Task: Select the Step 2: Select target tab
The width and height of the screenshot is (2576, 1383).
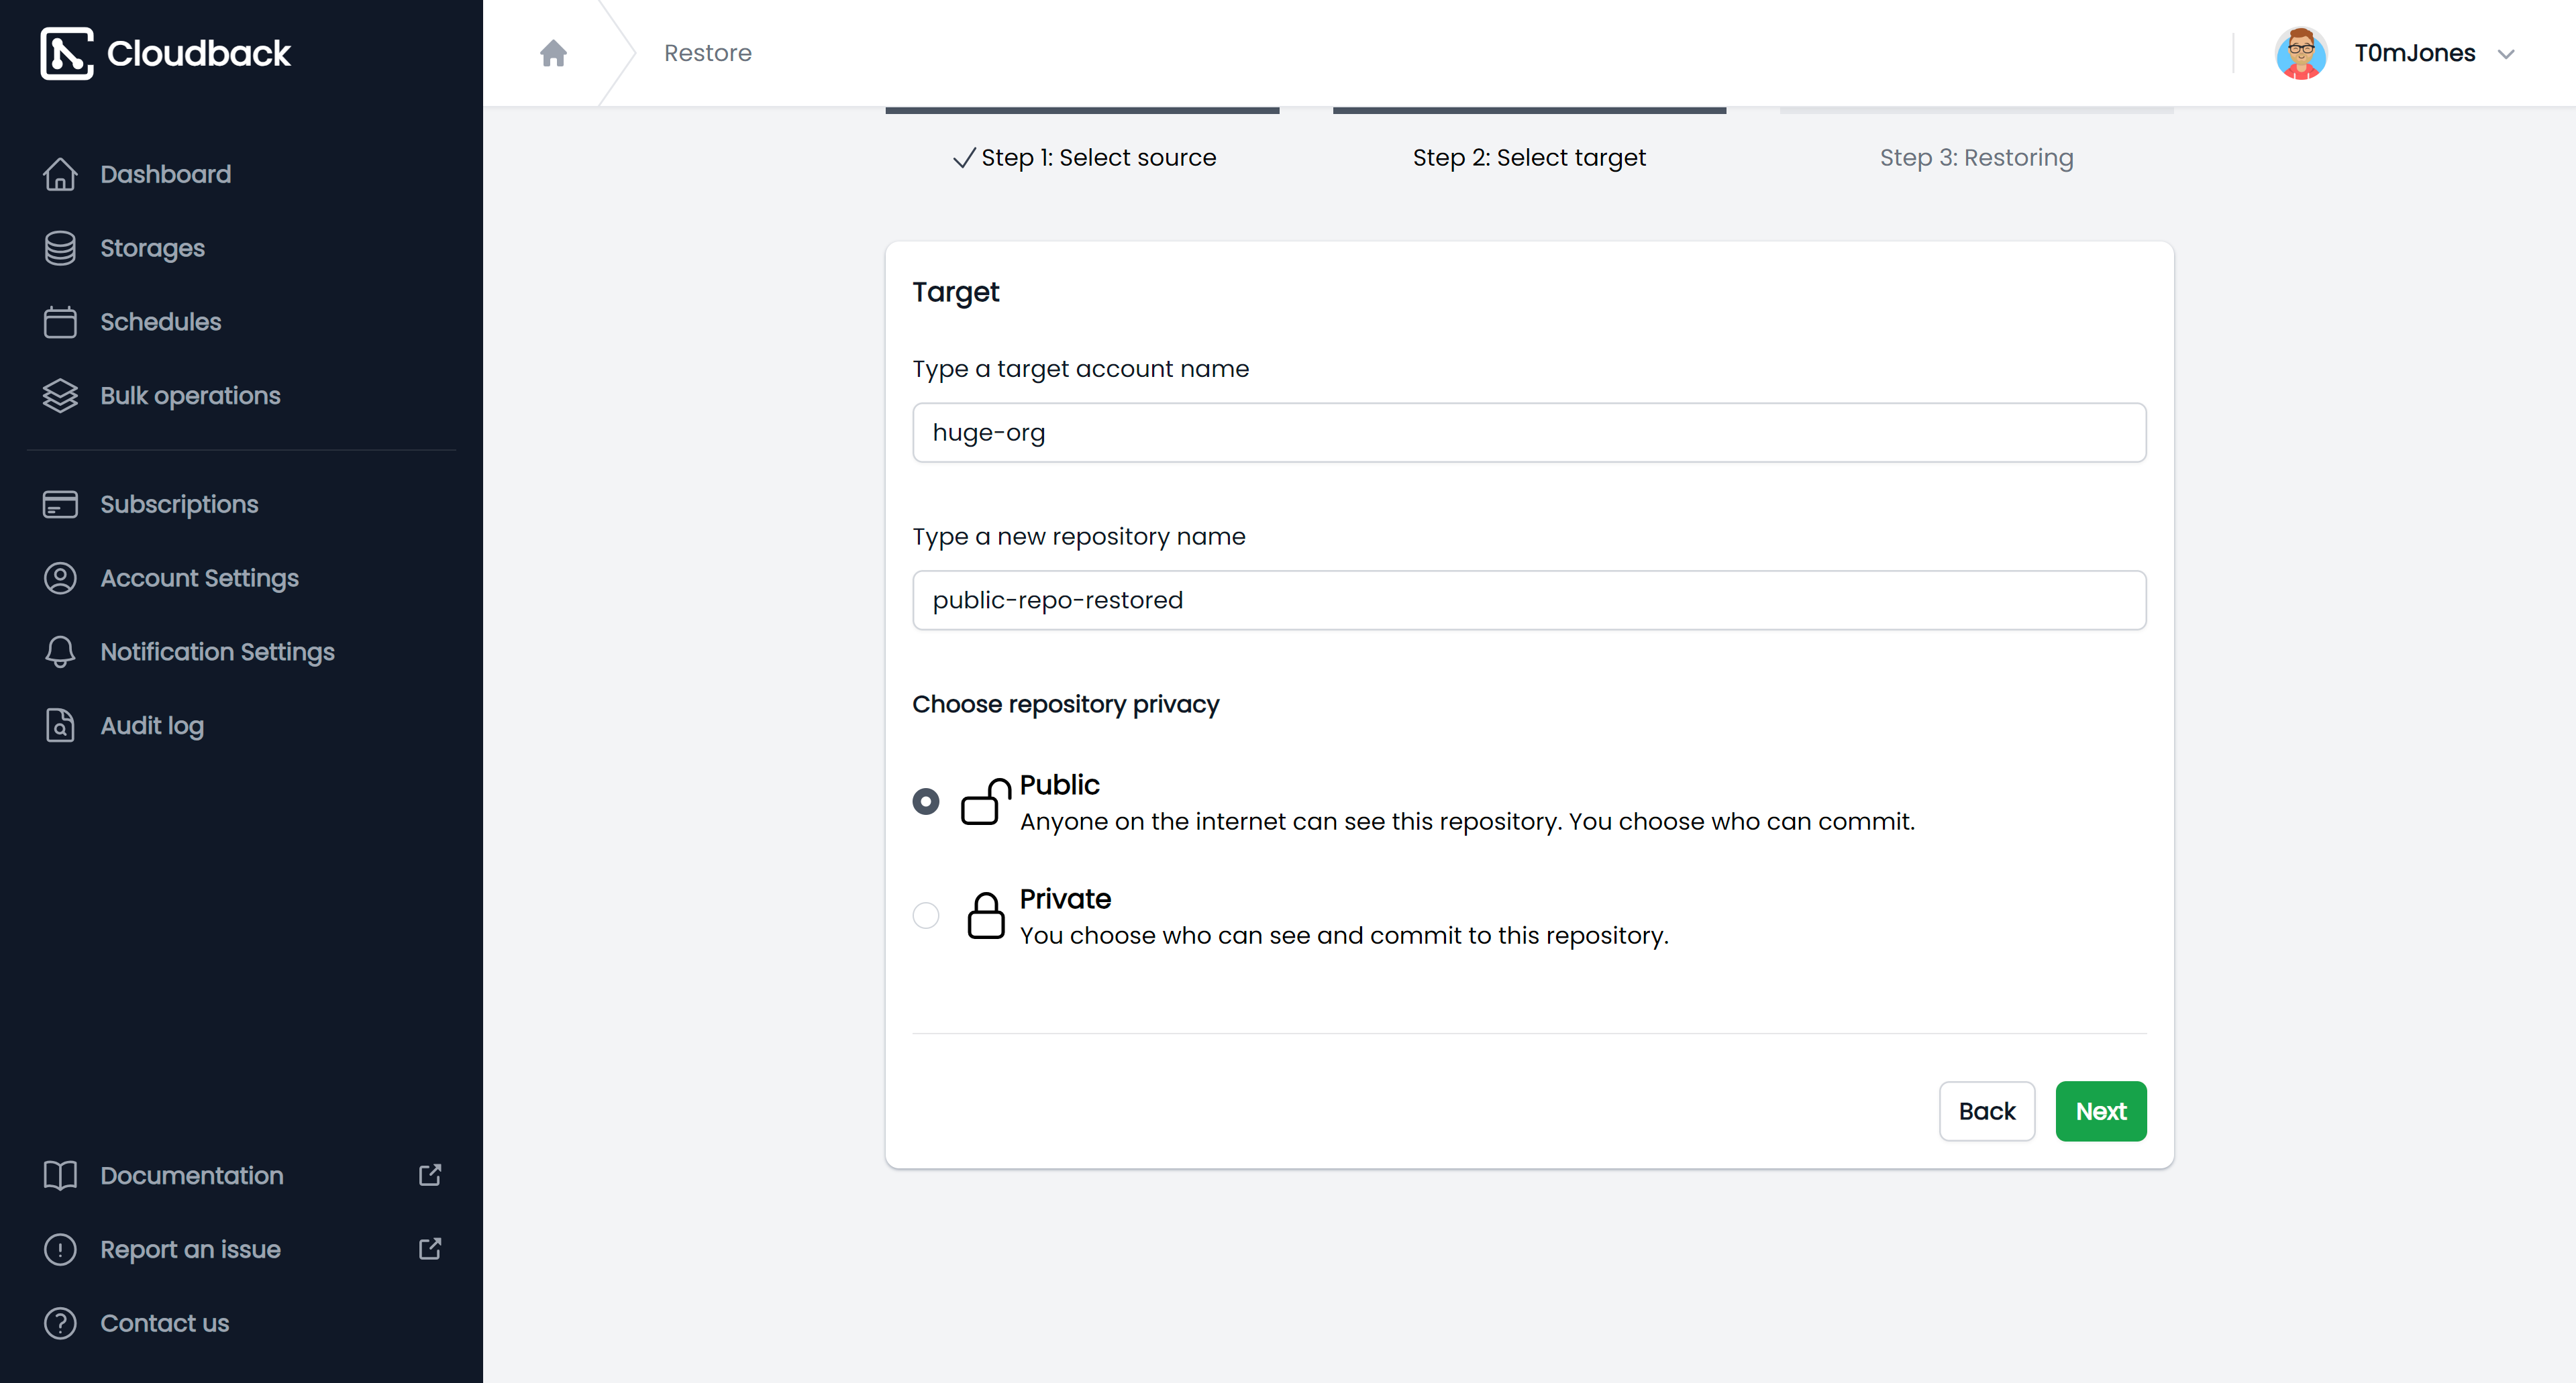Action: pyautogui.click(x=1529, y=157)
